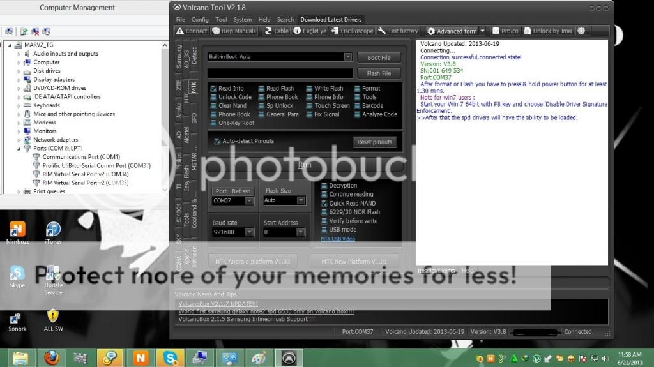This screenshot has height=367, width=654.
Task: Open the Built-in Boot_Auto dropdown
Action: [x=348, y=57]
